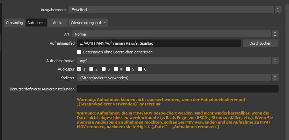Select the Aufnahme tab

coord(36,23)
